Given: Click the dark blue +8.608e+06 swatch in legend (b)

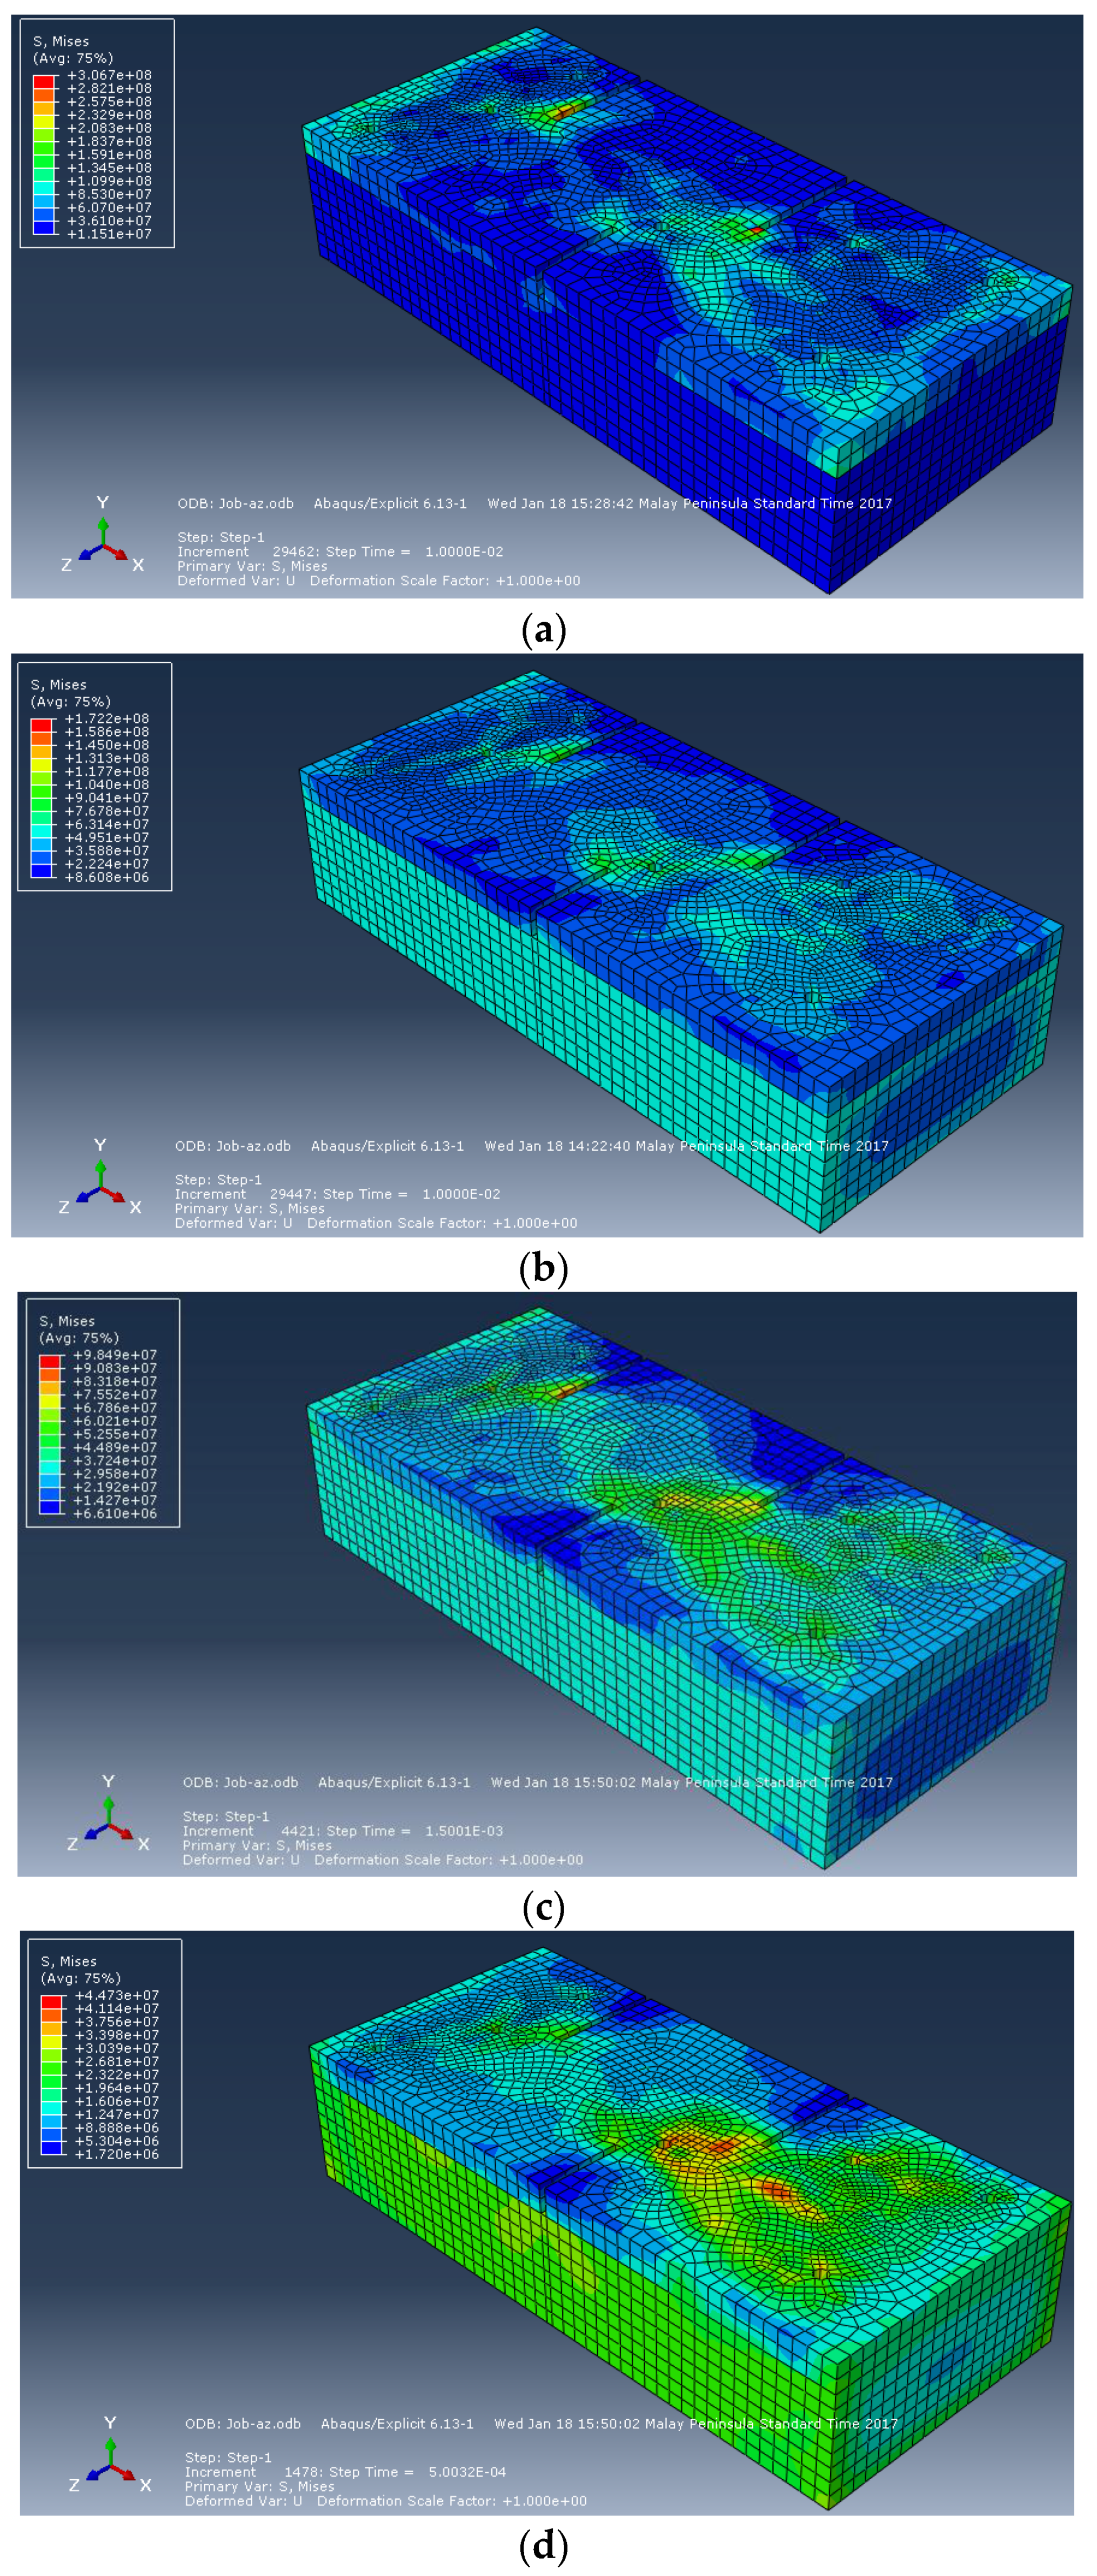Looking at the screenshot, I should coord(41,871).
